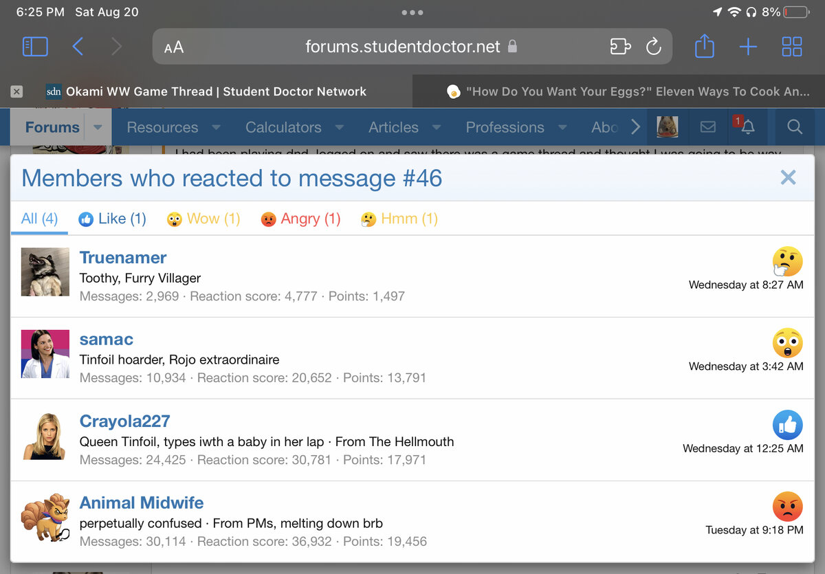This screenshot has width=825, height=574.
Task: Show the tab overview grid
Action: coord(792,47)
